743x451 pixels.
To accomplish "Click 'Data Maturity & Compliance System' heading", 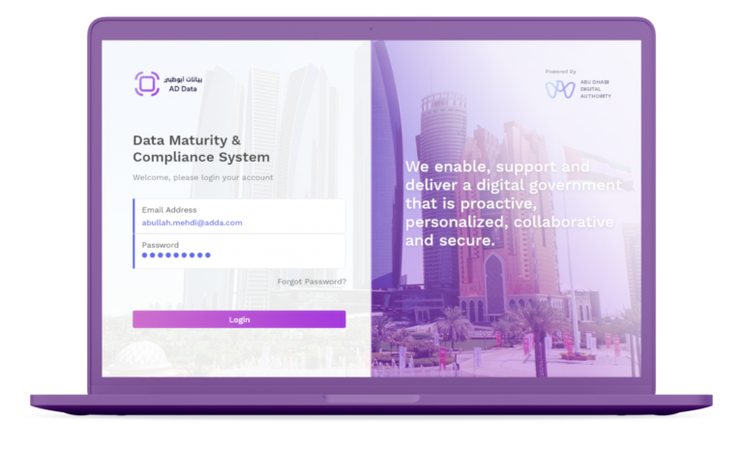I will pyautogui.click(x=200, y=148).
